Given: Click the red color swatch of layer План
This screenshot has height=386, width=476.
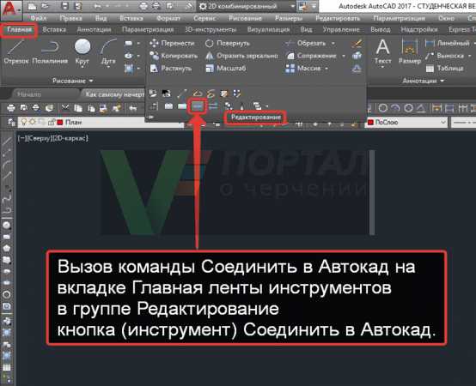Looking at the screenshot, I should 60,122.
